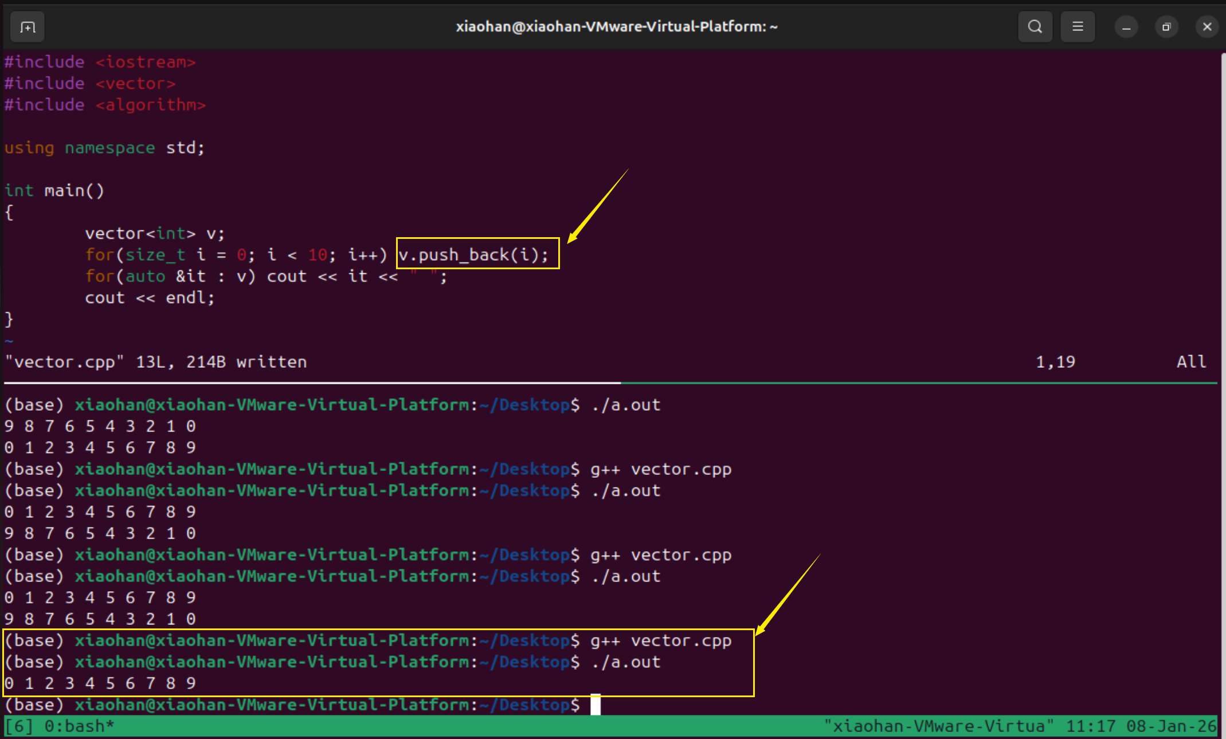Restore down the terminal window
The height and width of the screenshot is (739, 1226).
tap(1166, 27)
